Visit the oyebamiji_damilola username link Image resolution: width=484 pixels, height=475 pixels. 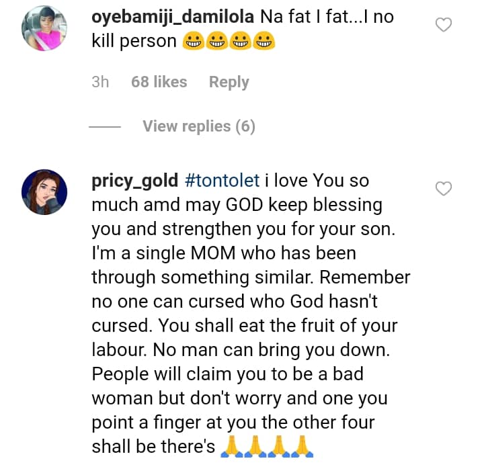pyautogui.click(x=171, y=17)
